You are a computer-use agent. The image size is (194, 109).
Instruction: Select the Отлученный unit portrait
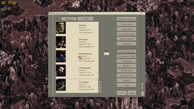(x=61, y=71)
